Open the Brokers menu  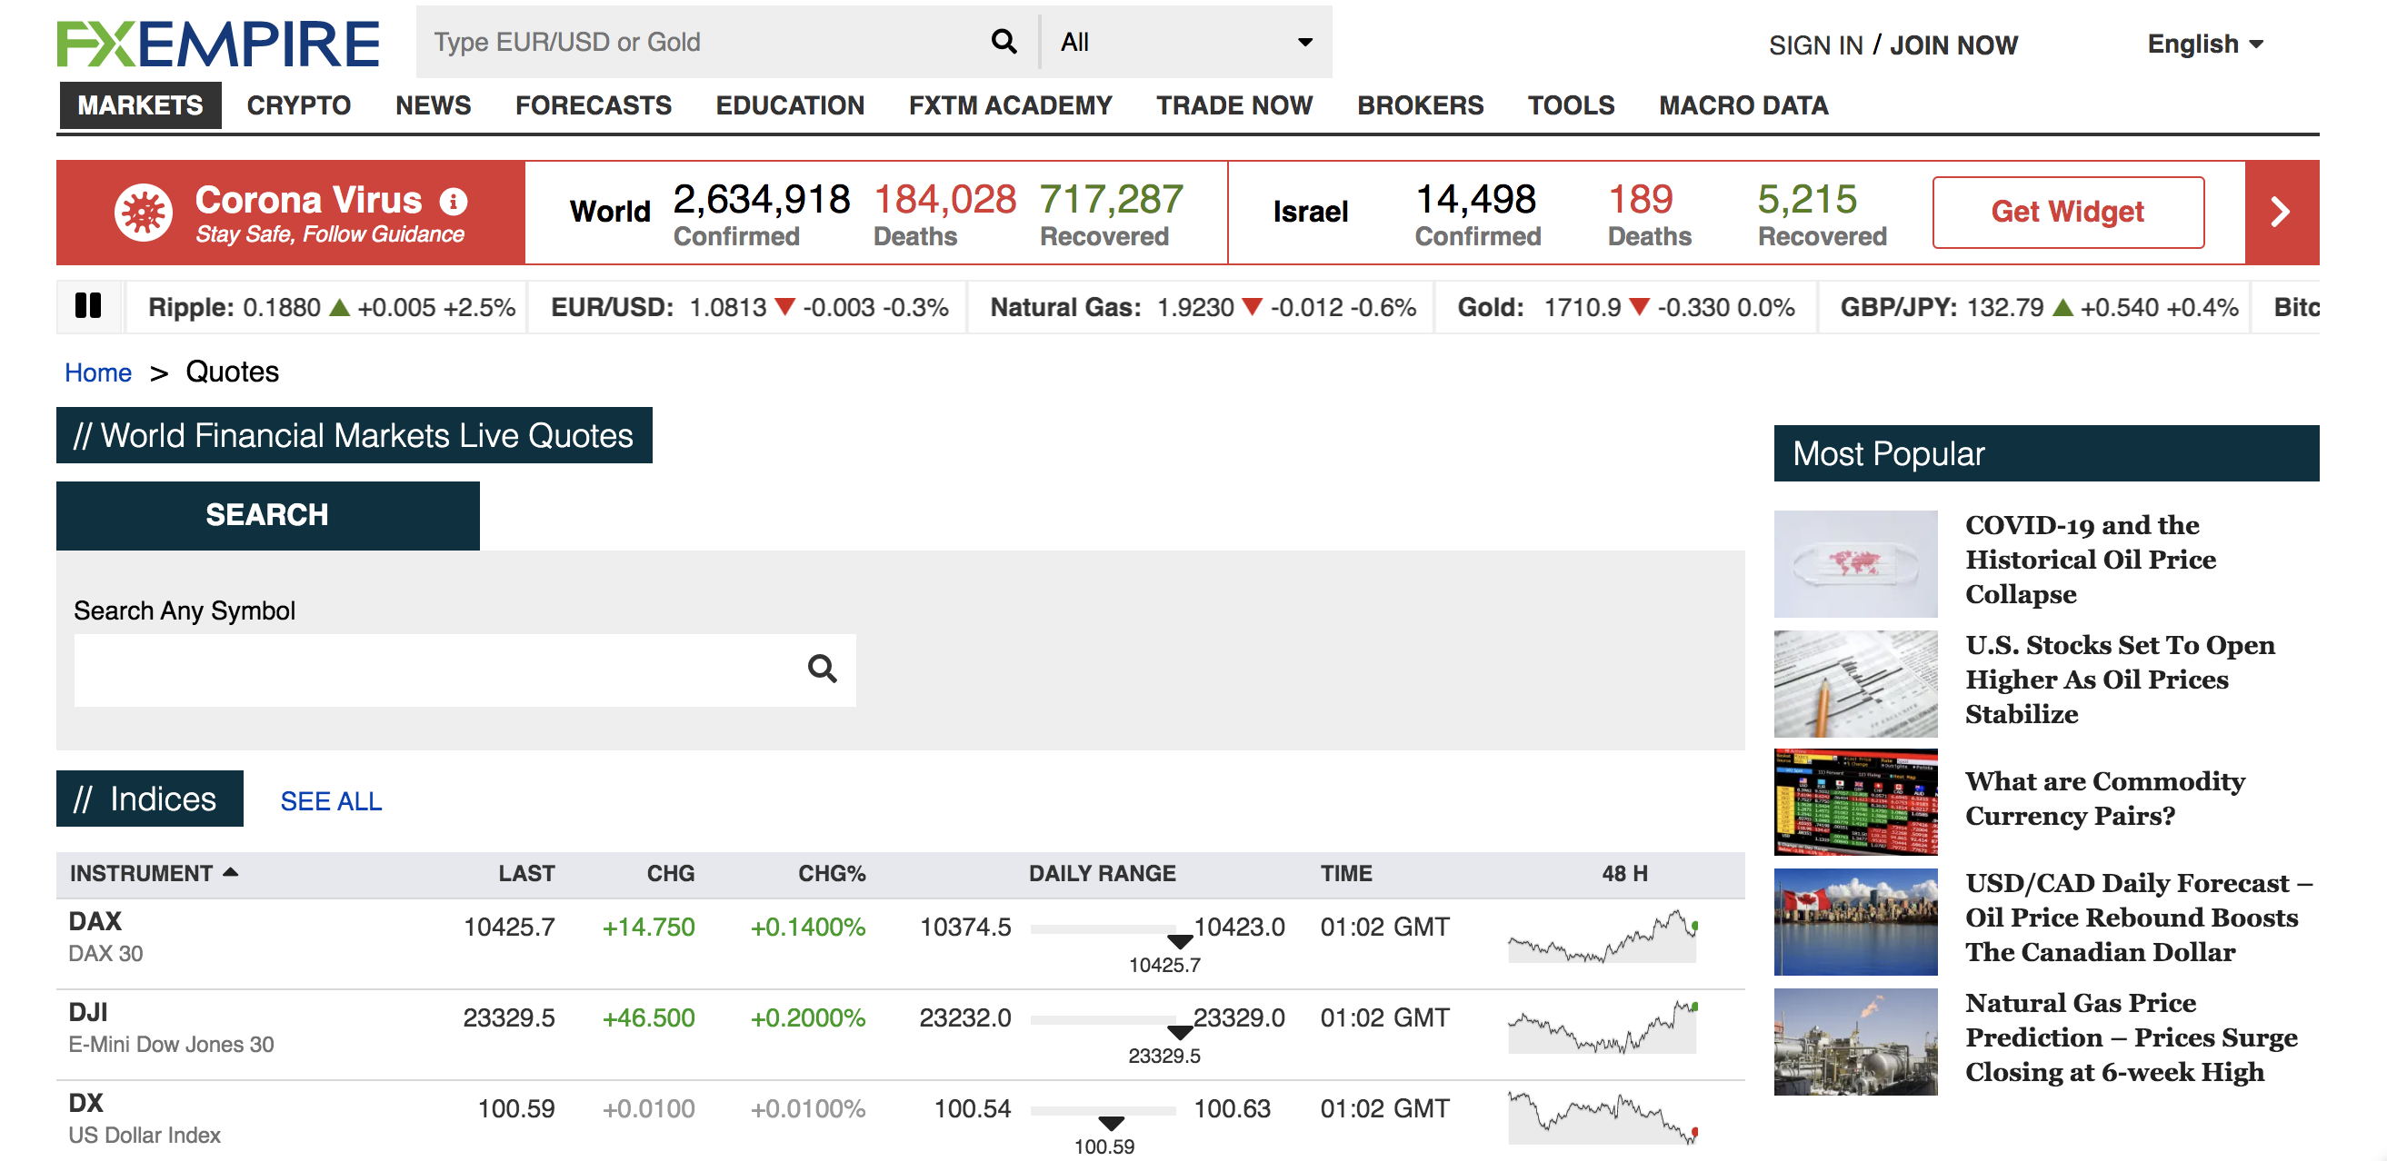click(1421, 105)
